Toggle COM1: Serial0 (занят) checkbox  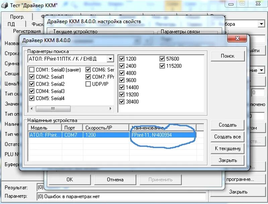pos(32,70)
